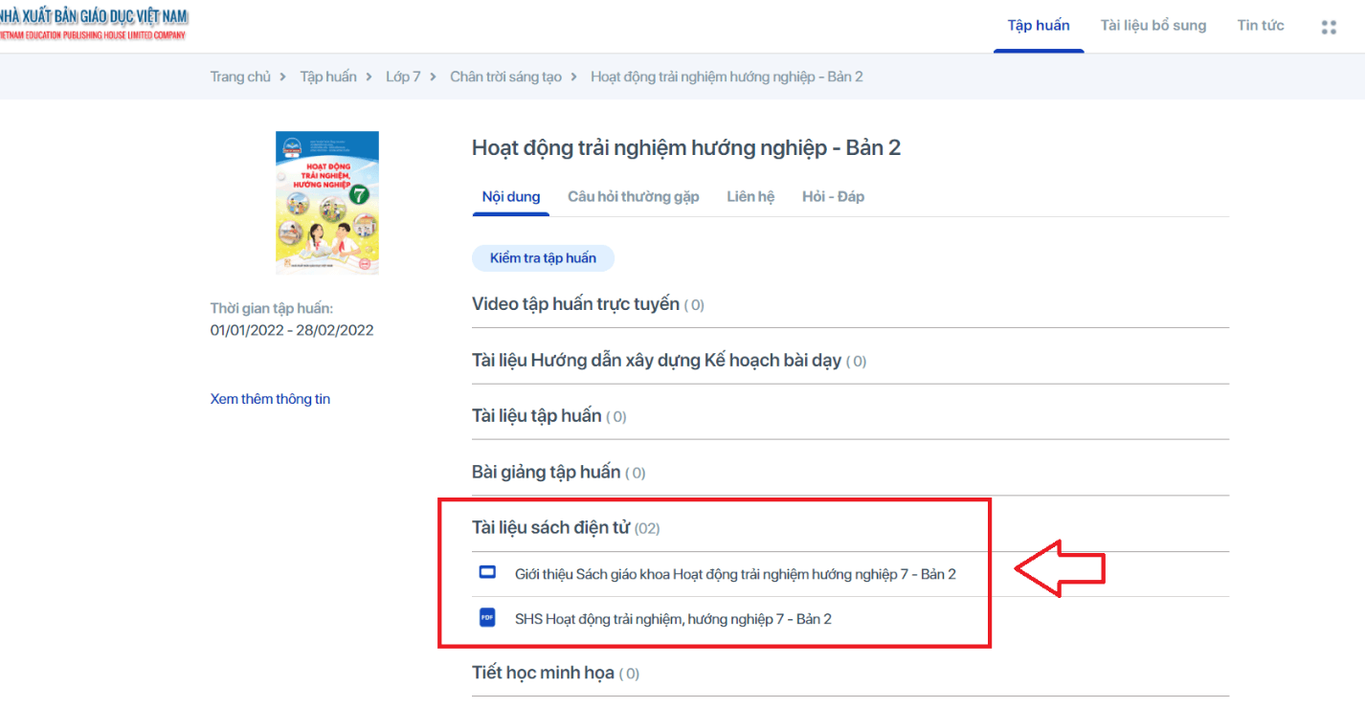Open SHS Hoạt động trải nghiệm, hướng nghiệp 7 PDF

click(673, 619)
